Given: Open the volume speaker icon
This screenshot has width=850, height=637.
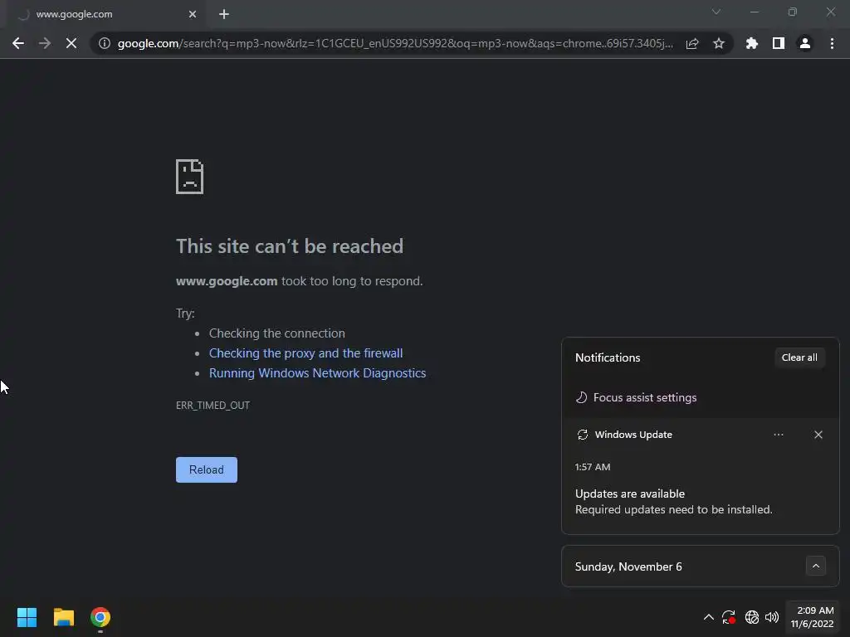Looking at the screenshot, I should (772, 617).
